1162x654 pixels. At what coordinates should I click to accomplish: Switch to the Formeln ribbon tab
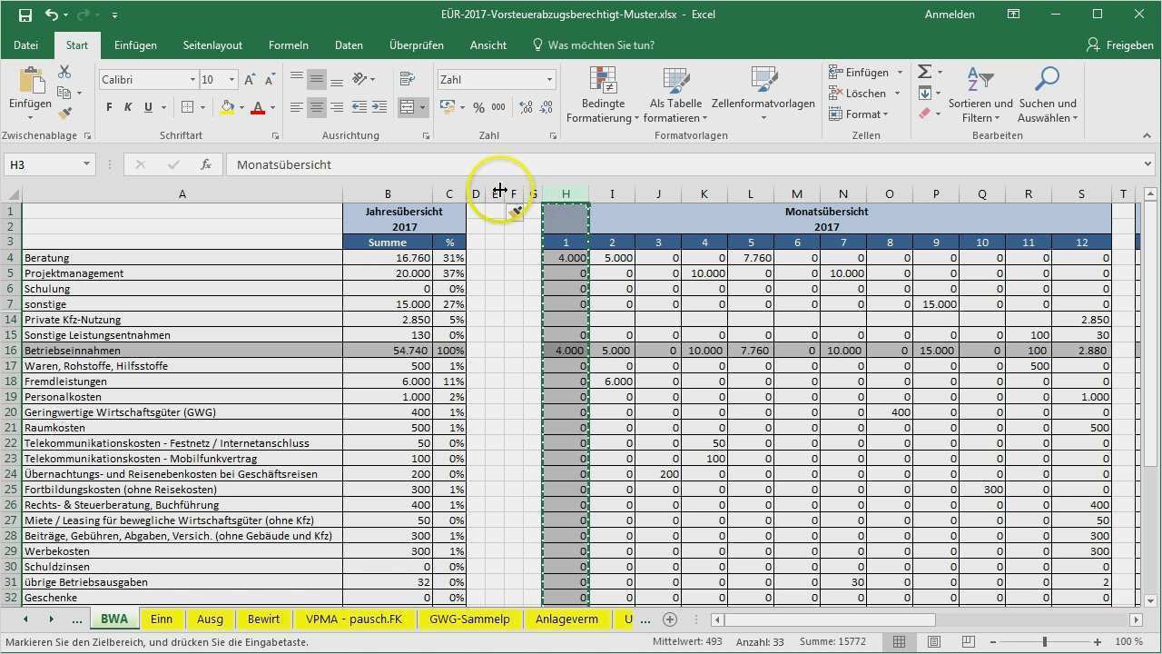tap(288, 45)
